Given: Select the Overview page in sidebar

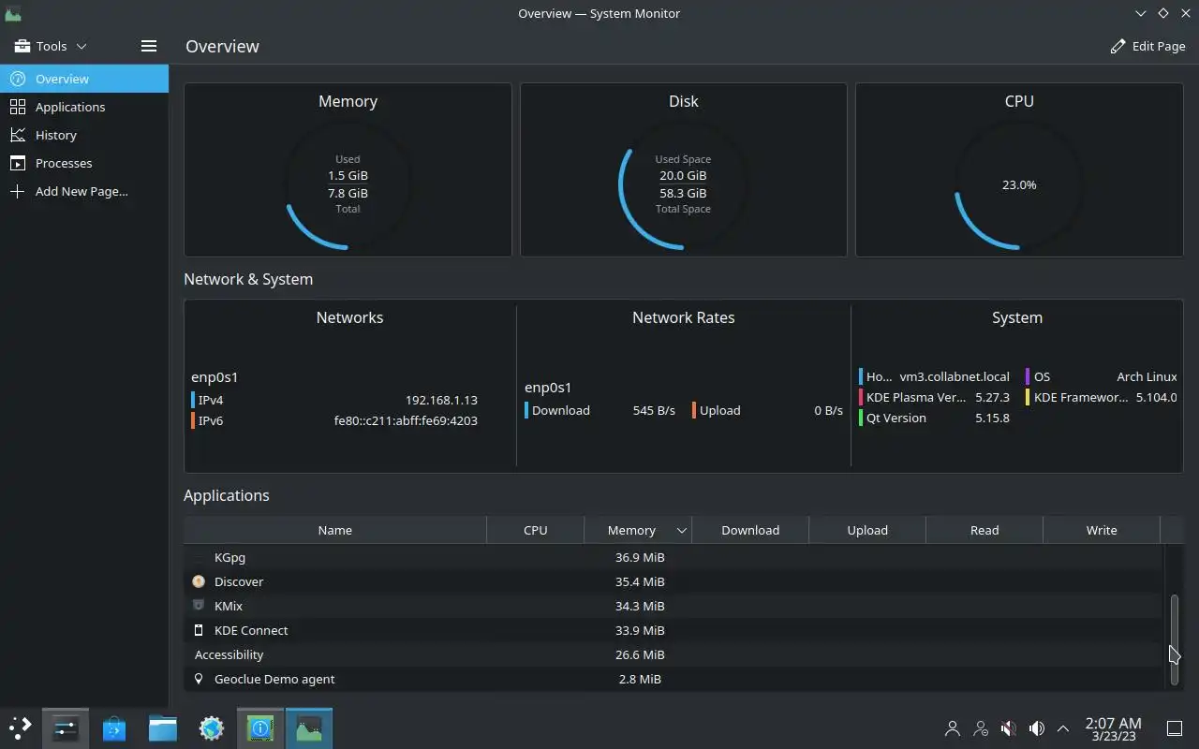Looking at the screenshot, I should 84,79.
